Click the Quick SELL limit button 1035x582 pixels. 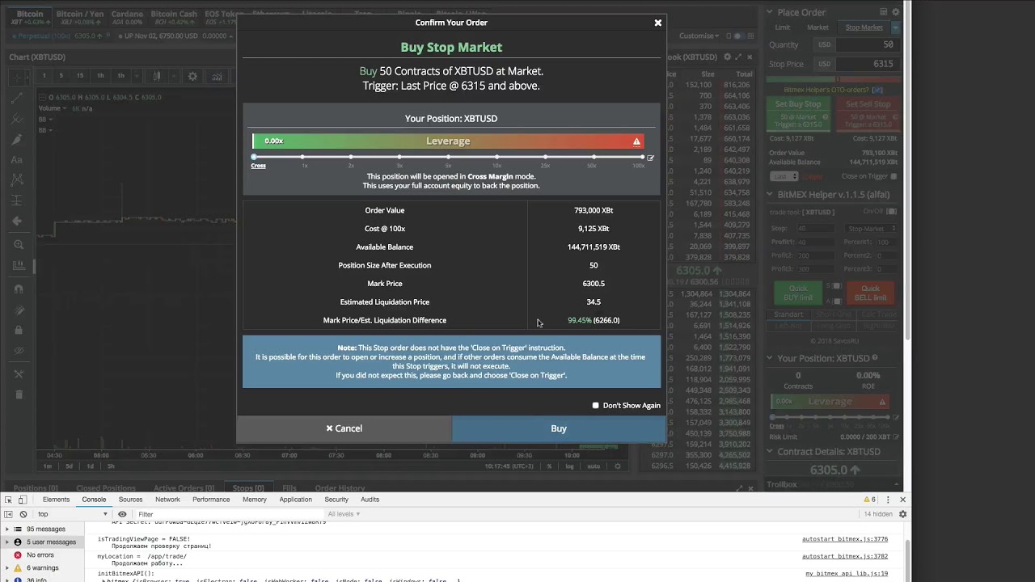coord(870,293)
